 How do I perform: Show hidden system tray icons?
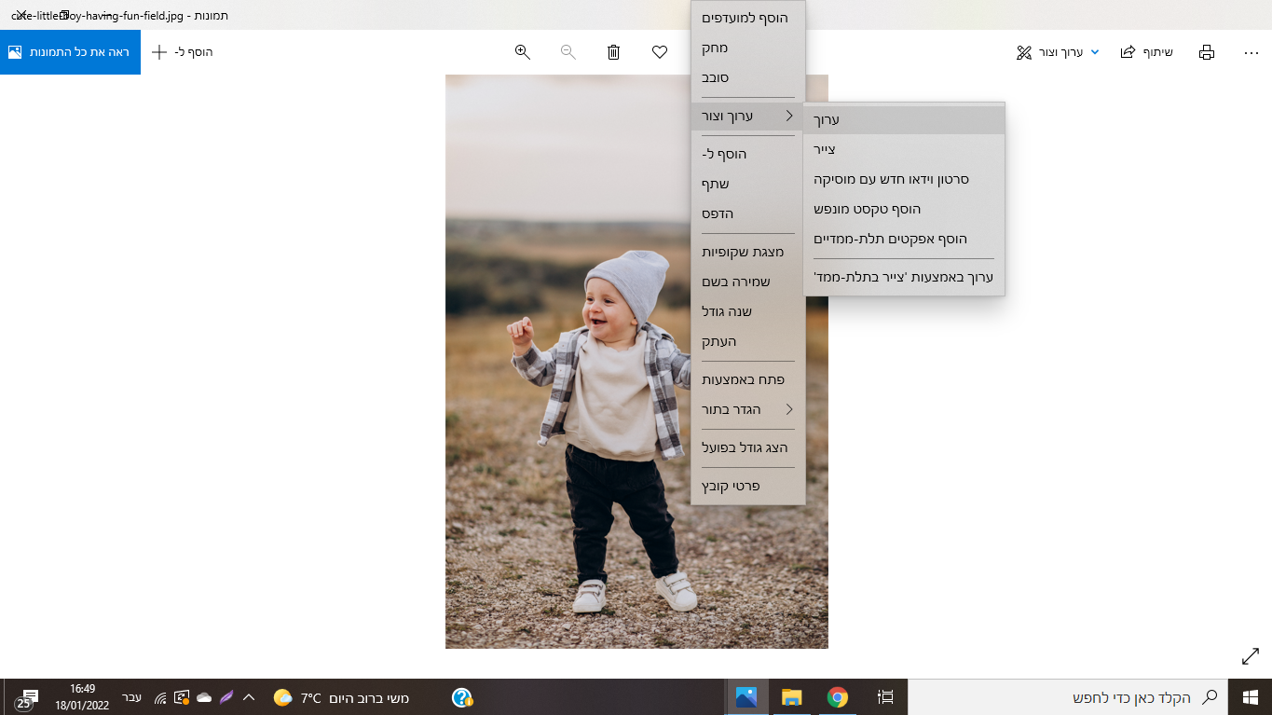(249, 697)
